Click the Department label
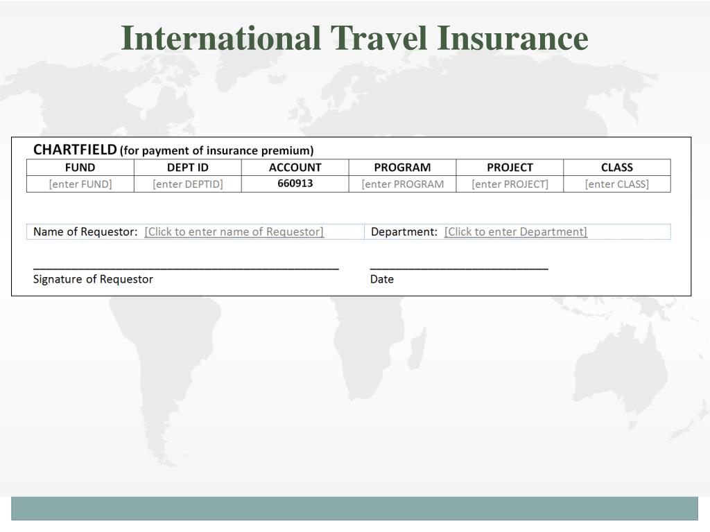The image size is (710, 532). [404, 231]
